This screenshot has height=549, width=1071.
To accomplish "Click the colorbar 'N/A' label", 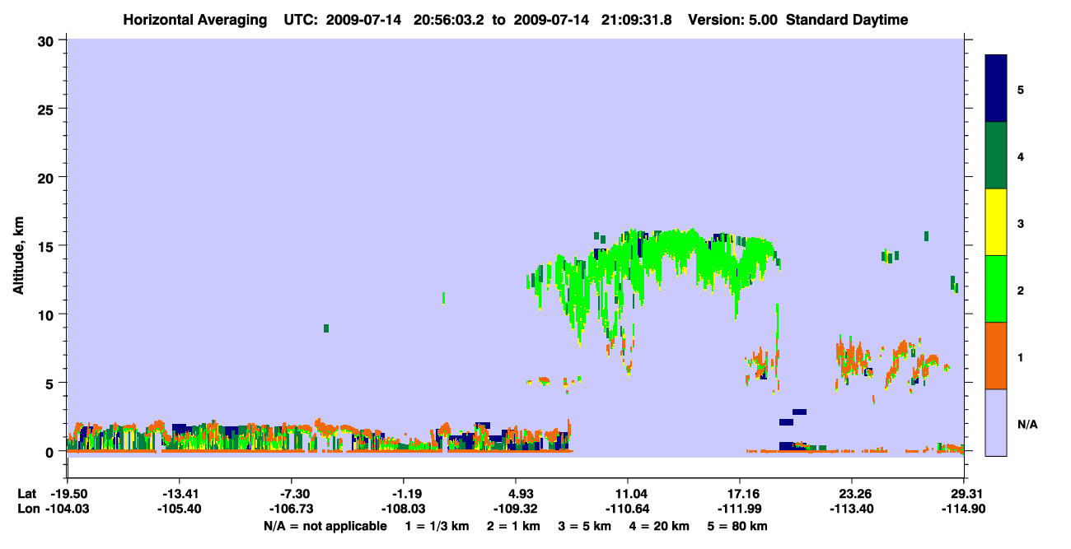I will tap(1027, 424).
